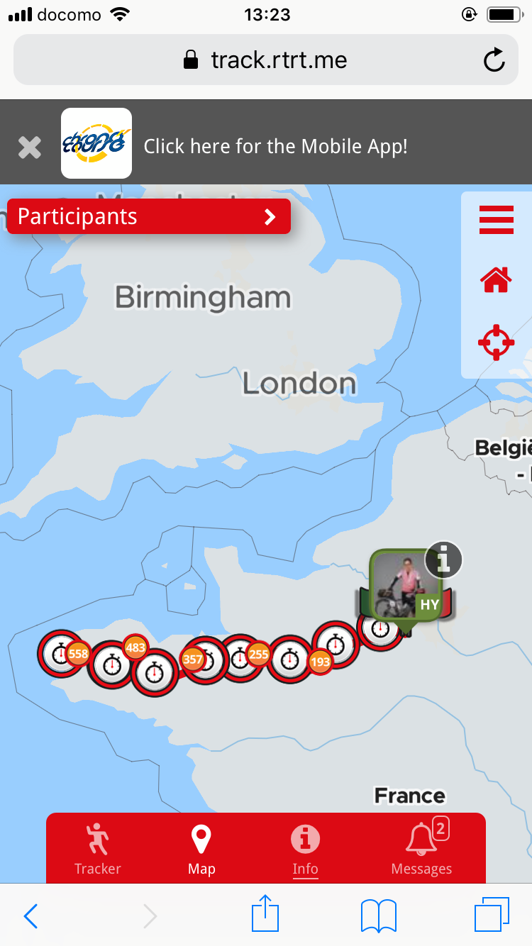Select the orange 483 marker
The height and width of the screenshot is (946, 532).
click(135, 647)
